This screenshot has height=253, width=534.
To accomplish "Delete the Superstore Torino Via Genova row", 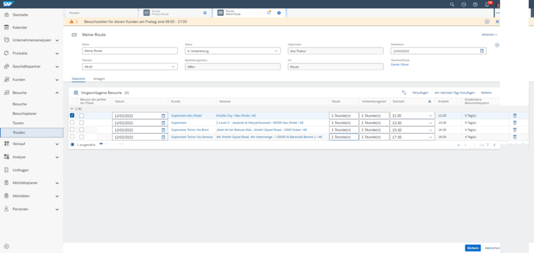I will [515, 137].
